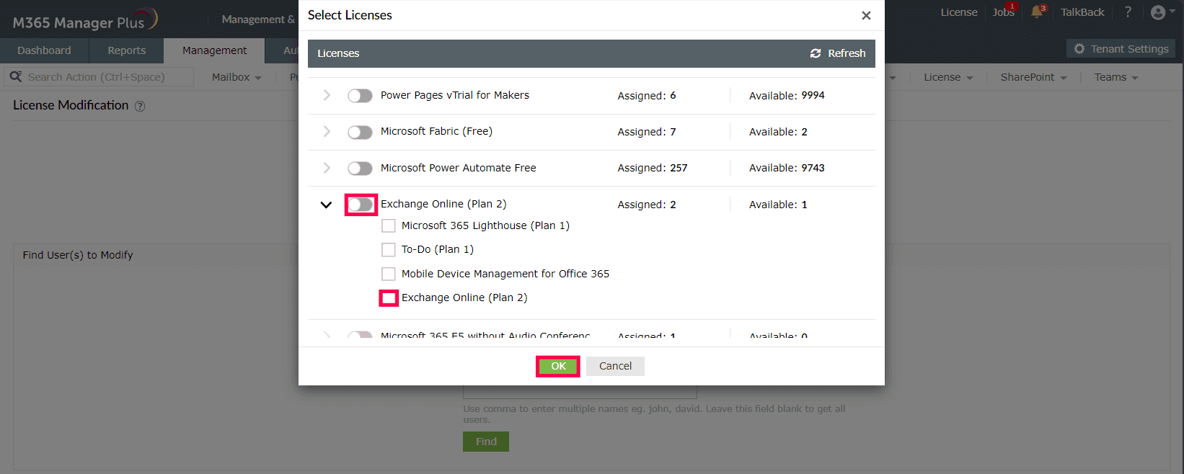Switch to the Reports tab

(126, 50)
